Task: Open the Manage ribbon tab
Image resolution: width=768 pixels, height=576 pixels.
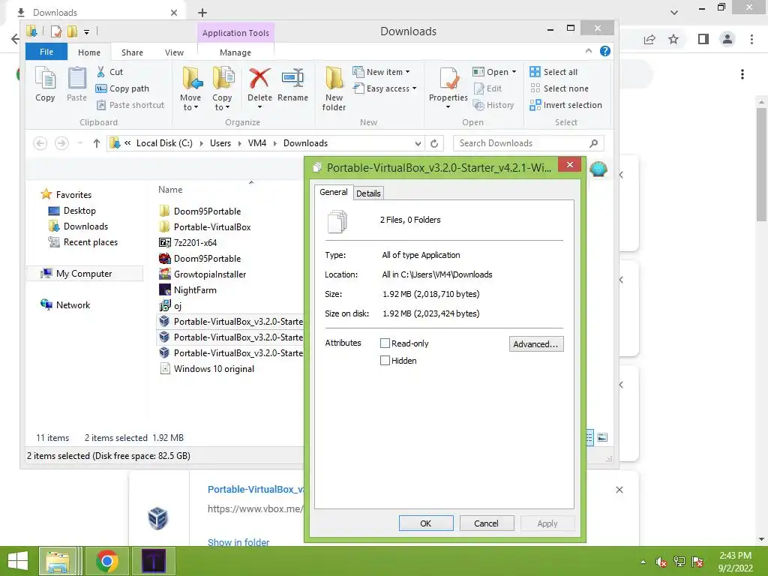Action: [235, 52]
